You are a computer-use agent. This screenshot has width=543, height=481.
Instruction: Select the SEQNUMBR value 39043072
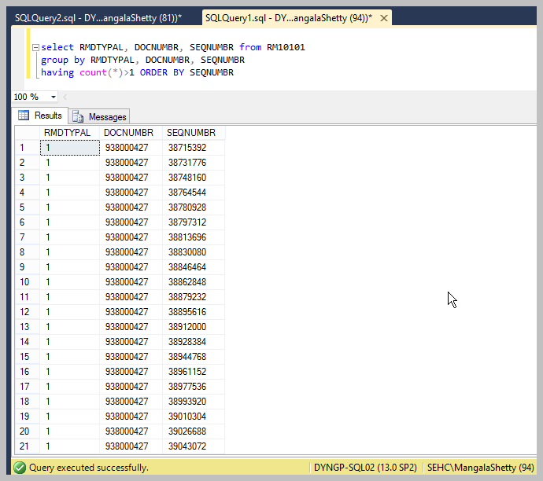pos(187,446)
